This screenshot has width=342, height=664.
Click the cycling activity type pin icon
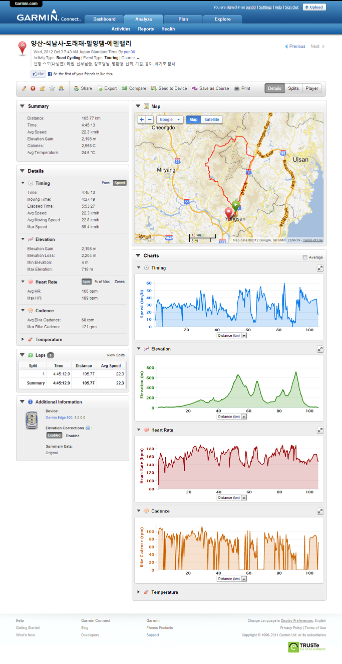click(x=23, y=48)
